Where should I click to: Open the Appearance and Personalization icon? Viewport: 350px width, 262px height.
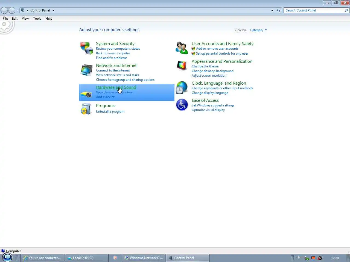coord(182,66)
